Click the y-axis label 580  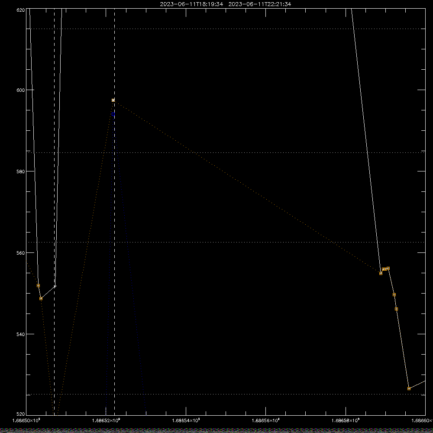coord(21,171)
